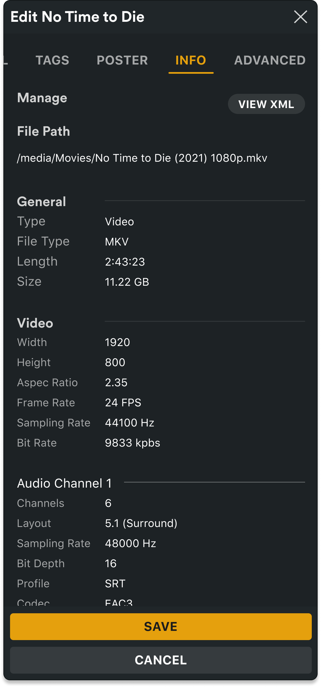Click the Size value 11.22 GB
This screenshot has height=687, width=321.
click(127, 282)
